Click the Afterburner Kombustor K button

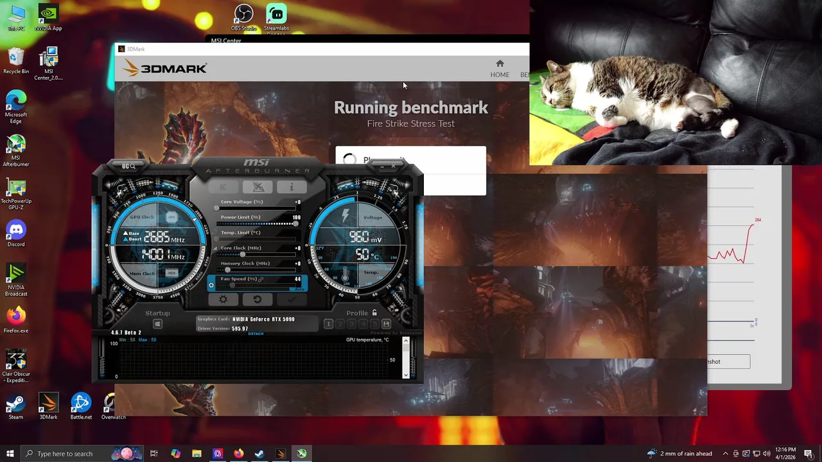point(223,187)
